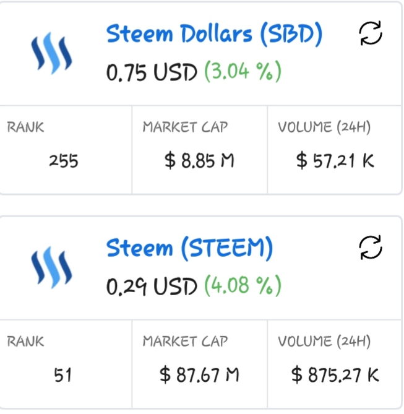Select the 0.29 USD price text
This screenshot has height=414, width=404.
point(152,286)
